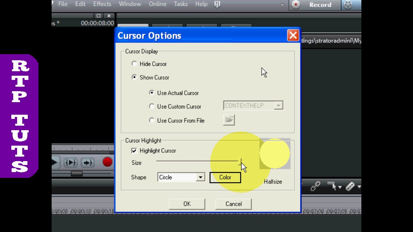Select the Show Cursor radio button
Screen dimensions: 413x232
[x=134, y=77]
